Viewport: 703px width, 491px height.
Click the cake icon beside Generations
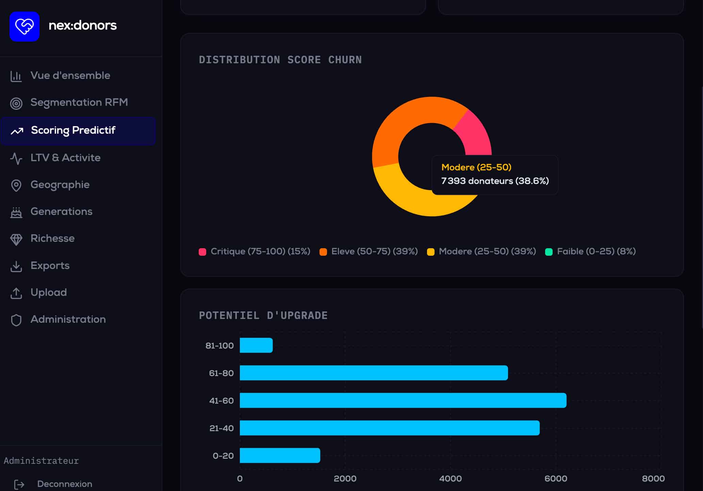tap(16, 212)
